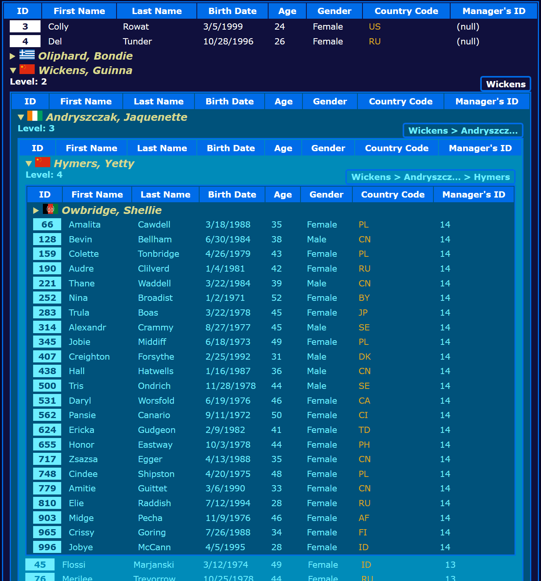Select the ID 996 cell
Viewport: 541px width, 581px height.
pyautogui.click(x=47, y=547)
